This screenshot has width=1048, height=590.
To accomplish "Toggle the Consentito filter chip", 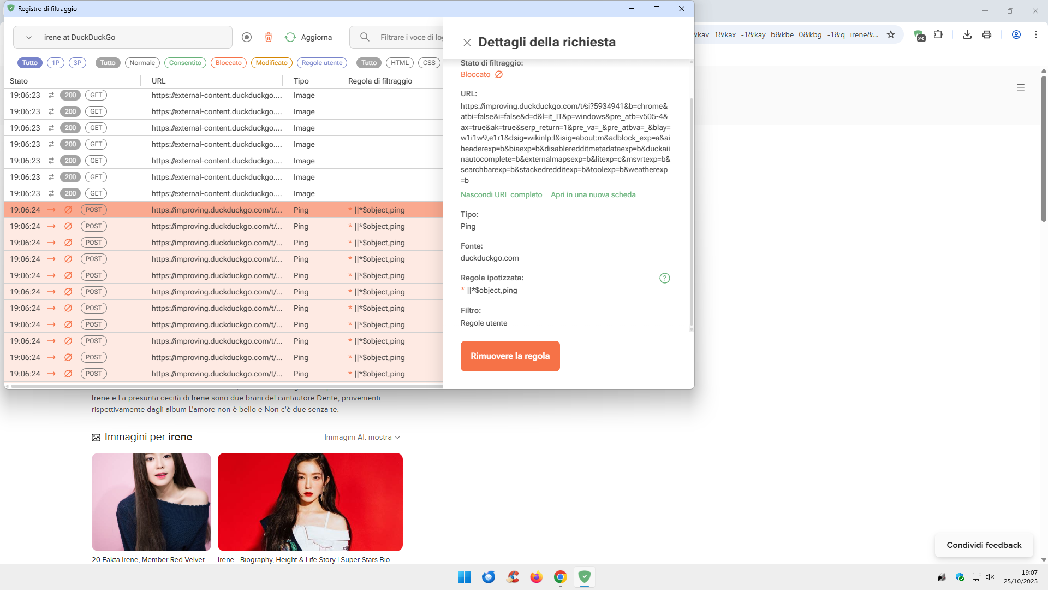I will pyautogui.click(x=185, y=63).
